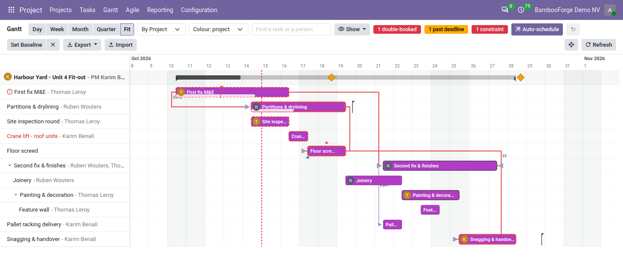The width and height of the screenshot is (623, 257).
Task: Open the Colour: project dropdown
Action: (x=218, y=29)
